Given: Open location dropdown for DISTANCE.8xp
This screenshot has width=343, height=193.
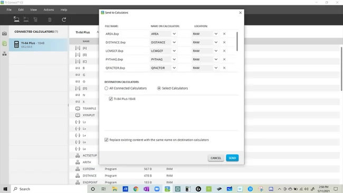Looking at the screenshot, I should click(216, 42).
